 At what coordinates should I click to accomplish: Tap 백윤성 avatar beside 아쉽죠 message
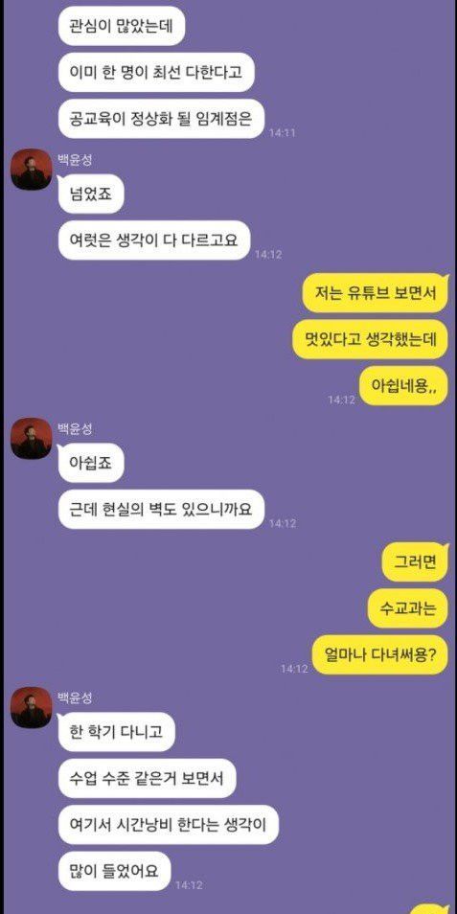[x=32, y=439]
